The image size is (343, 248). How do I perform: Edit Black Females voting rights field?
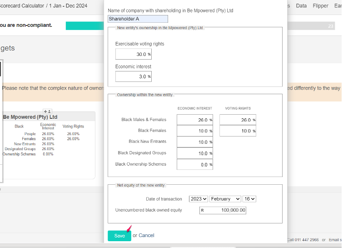238,131
